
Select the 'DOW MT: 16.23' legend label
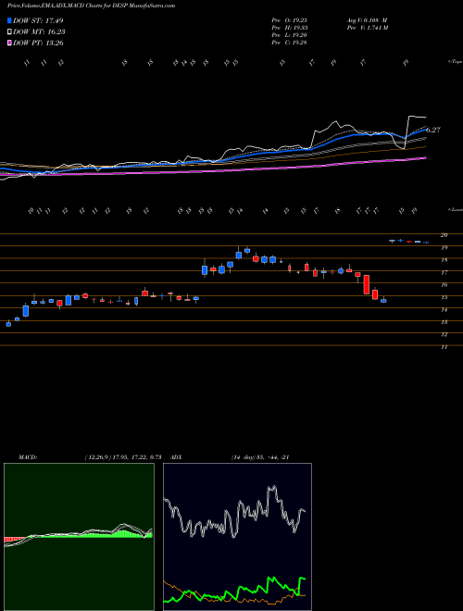coord(39,32)
